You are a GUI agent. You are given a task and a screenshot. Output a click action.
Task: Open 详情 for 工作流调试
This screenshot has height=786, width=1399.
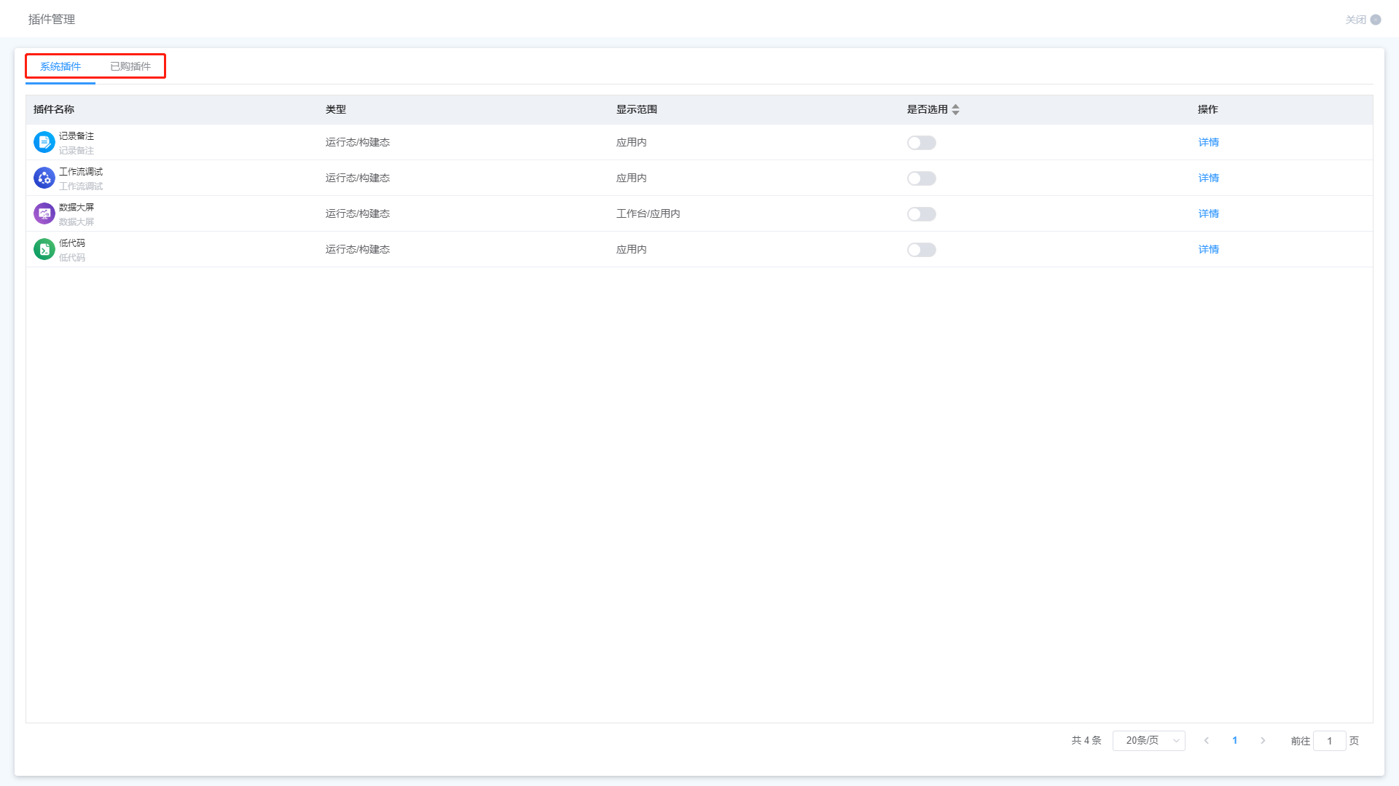[x=1208, y=178]
